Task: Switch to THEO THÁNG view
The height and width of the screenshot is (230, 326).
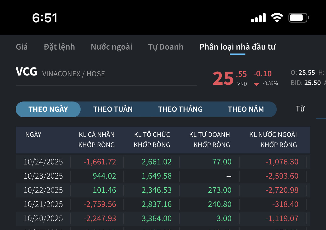Action: (180, 109)
